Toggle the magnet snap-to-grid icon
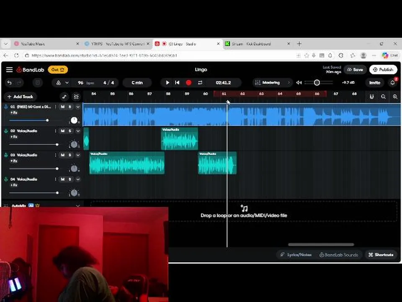Image resolution: width=402 pixels, height=302 pixels. coord(371,96)
